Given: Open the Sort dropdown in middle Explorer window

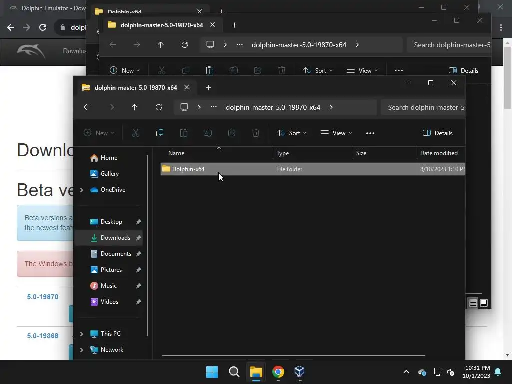Looking at the screenshot, I should point(318,71).
